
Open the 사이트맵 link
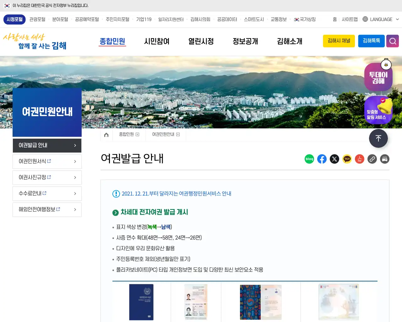[350, 19]
